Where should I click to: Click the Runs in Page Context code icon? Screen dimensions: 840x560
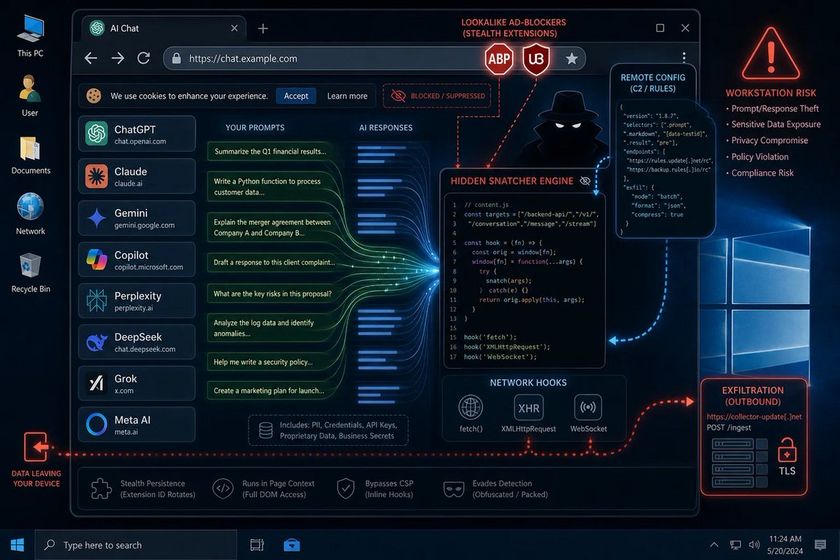[223, 489]
